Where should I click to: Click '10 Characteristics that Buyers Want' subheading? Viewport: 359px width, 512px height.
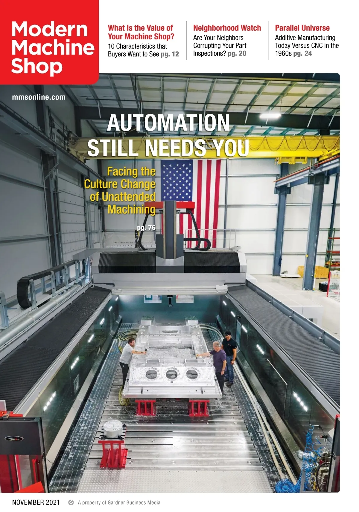pos(138,50)
